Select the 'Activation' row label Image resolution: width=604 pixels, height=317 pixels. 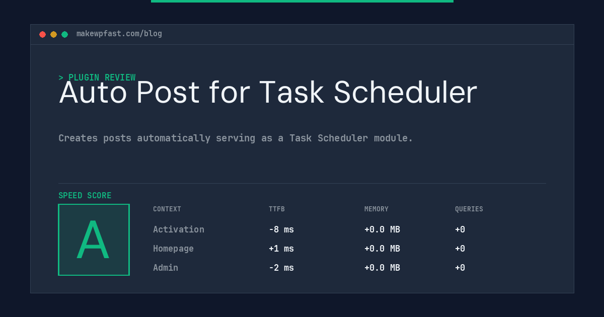pos(179,229)
